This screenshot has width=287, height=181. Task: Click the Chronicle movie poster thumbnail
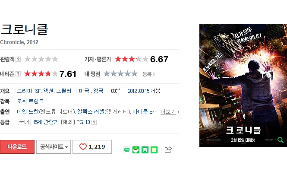(x=243, y=85)
